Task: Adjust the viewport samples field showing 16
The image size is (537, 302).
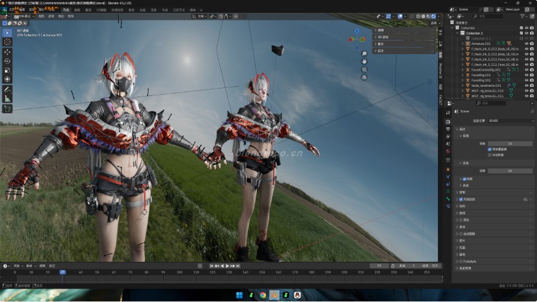Action: point(510,143)
